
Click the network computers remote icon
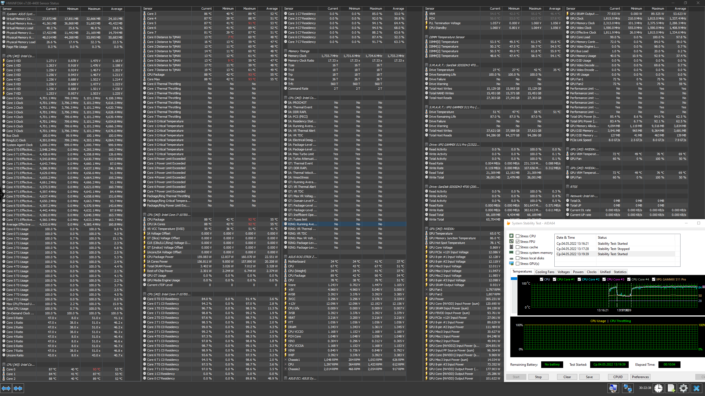click(x=628, y=388)
